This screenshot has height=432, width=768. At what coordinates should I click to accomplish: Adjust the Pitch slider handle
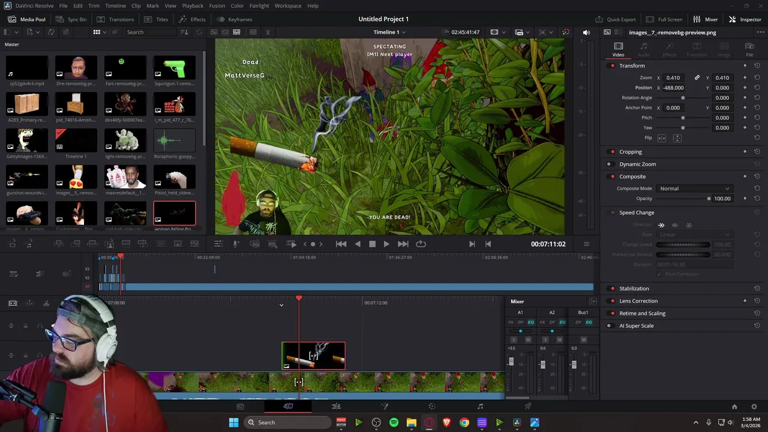[683, 118]
